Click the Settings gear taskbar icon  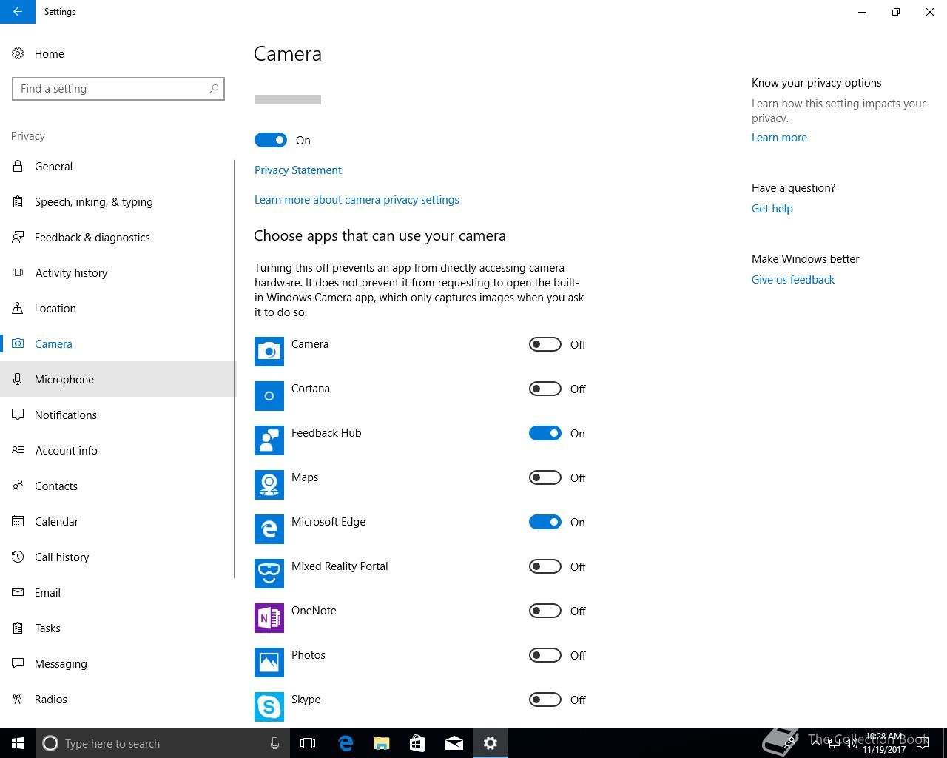click(491, 743)
